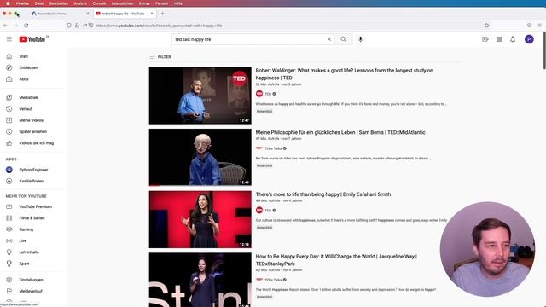The width and height of the screenshot is (546, 307).
Task: Open the account avatar menu
Action: [x=529, y=39]
